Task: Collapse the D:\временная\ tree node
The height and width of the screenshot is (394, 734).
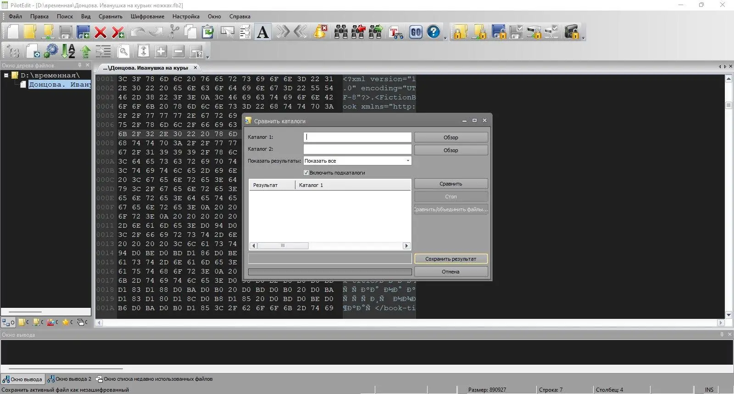Action: pos(6,75)
